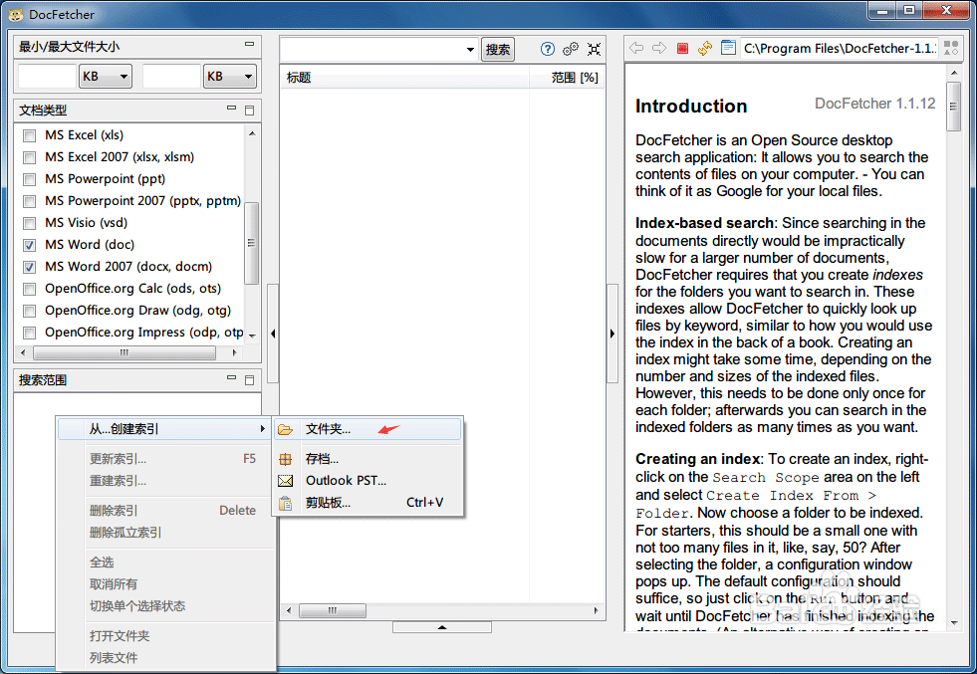
Task: Open the search history dropdown arrow
Action: click(x=470, y=49)
